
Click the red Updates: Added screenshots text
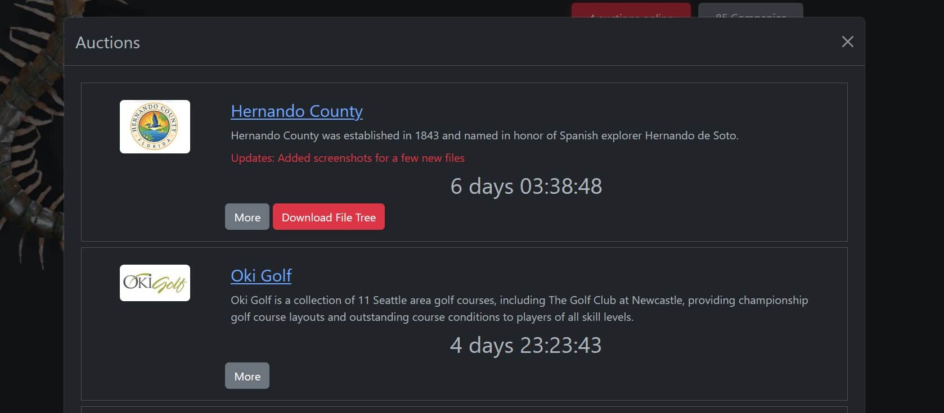point(348,158)
